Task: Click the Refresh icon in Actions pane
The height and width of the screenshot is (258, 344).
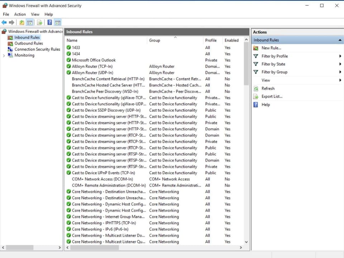Action: [x=255, y=88]
